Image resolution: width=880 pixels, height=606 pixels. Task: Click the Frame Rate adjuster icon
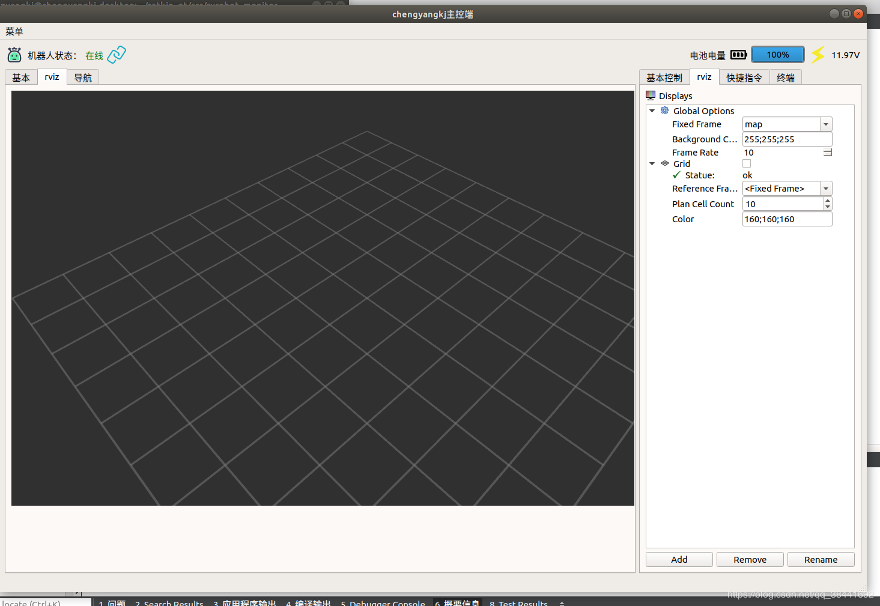(827, 152)
